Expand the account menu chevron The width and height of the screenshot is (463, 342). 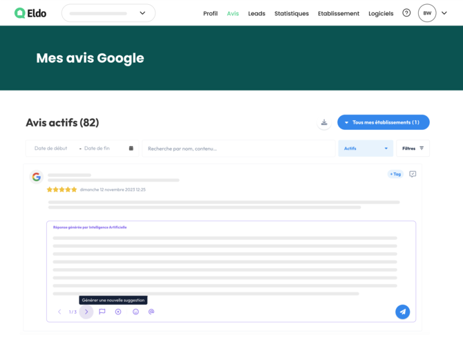point(444,13)
